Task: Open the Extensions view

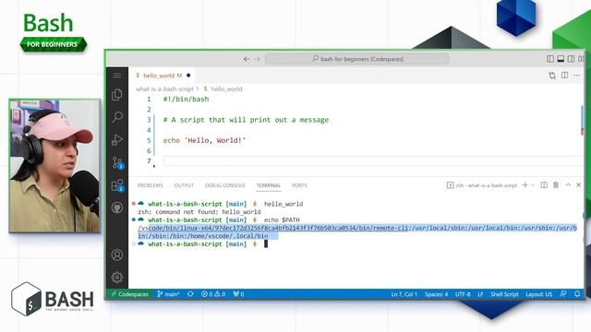Action: coord(117,185)
